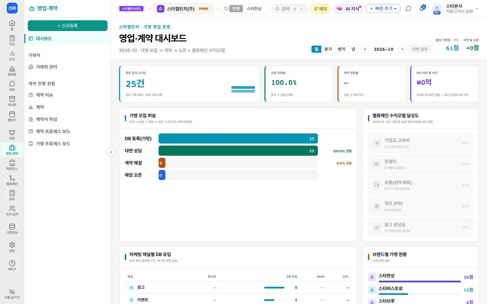Open the 스타챌린지(주) PRIME company selector

pyautogui.click(x=184, y=9)
